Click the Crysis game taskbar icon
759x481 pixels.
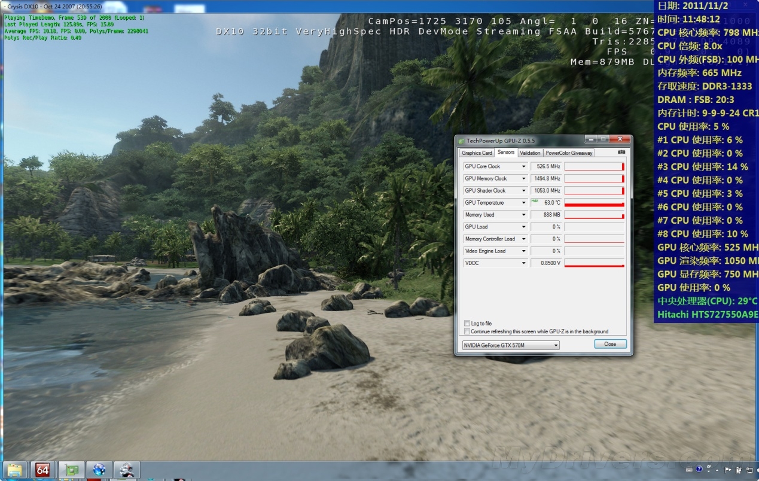click(126, 470)
